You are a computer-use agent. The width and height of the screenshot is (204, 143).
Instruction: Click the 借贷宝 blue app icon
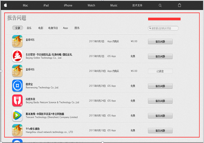coord(17,86)
